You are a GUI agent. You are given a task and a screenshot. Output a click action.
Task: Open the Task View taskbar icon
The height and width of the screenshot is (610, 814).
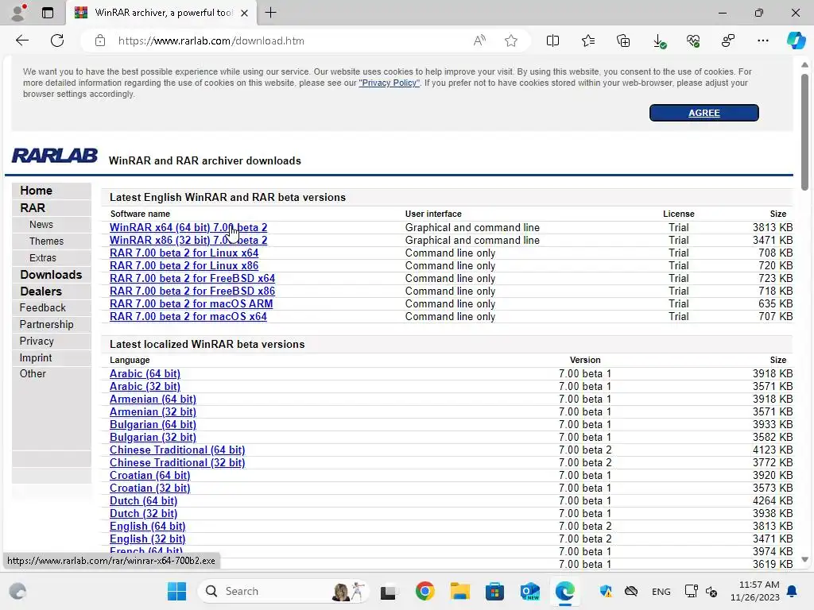click(388, 592)
